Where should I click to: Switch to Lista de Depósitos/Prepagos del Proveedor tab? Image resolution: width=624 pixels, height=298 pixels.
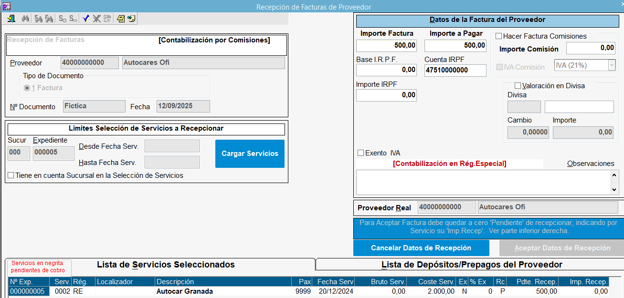click(x=471, y=265)
